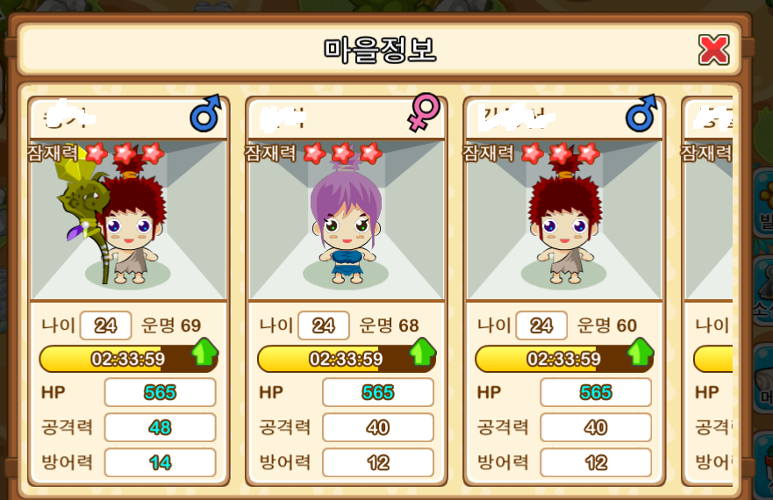The height and width of the screenshot is (500, 773).
Task: Close the 마을정보 window with red X
Action: click(x=713, y=49)
